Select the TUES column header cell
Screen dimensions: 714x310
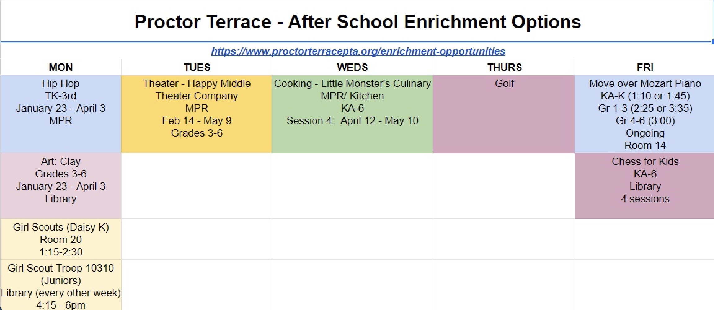197,67
